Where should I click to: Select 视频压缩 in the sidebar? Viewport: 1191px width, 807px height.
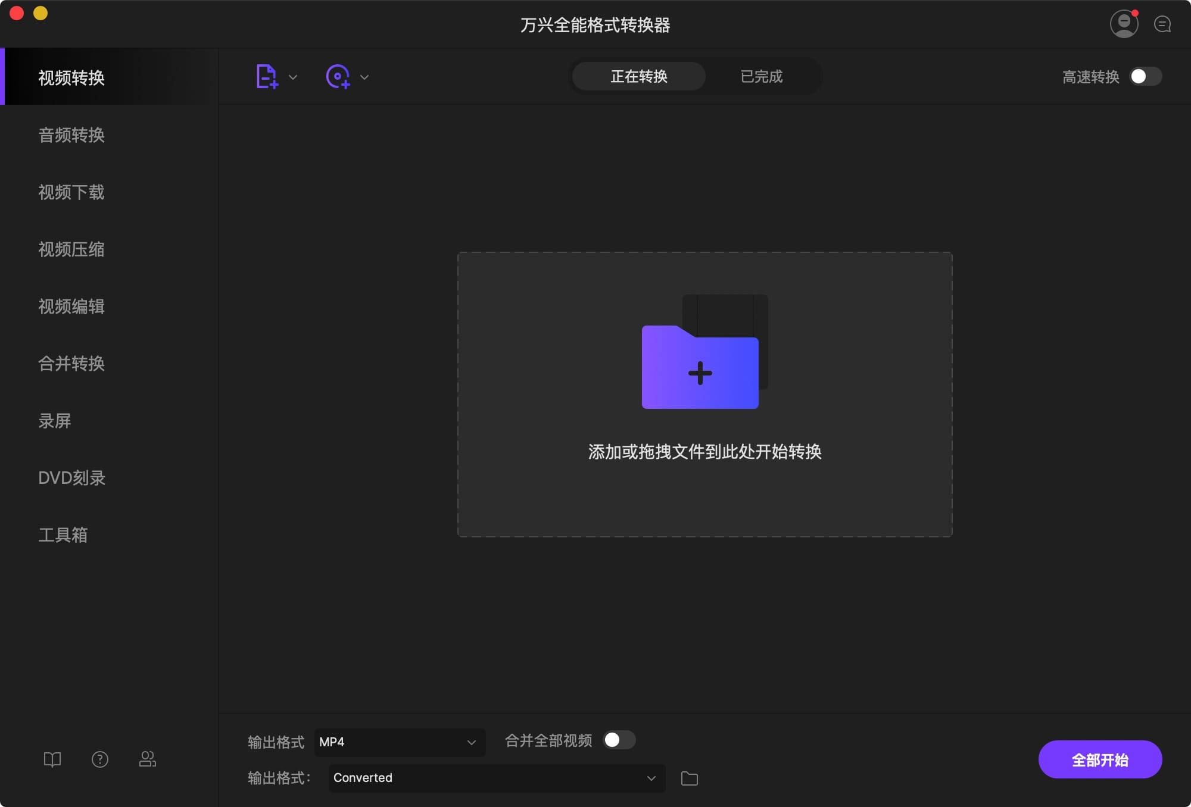click(x=71, y=249)
